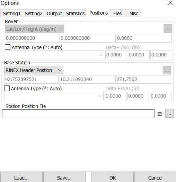Click the browse button for Station Position File

pos(169,113)
